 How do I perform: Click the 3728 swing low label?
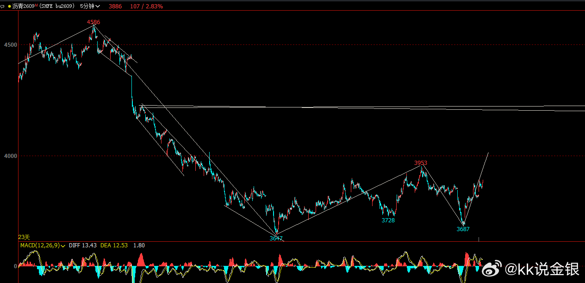tap(388, 220)
